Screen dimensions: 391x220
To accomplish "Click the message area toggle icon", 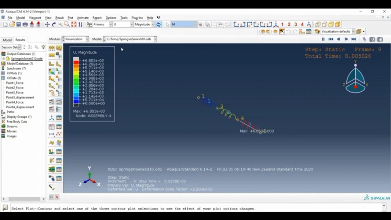I will (x=5, y=208).
